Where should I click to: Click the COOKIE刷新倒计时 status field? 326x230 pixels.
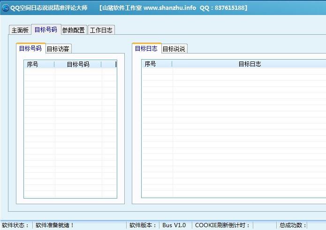coord(222,225)
